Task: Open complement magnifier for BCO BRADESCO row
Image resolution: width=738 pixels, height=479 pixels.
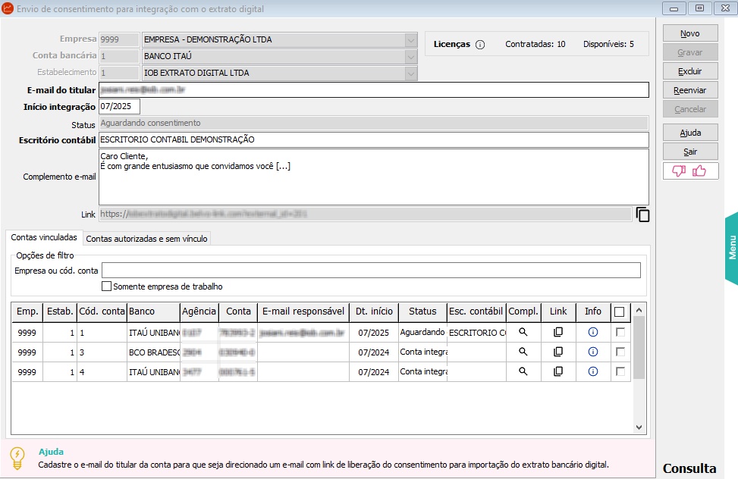Action: [x=523, y=352]
